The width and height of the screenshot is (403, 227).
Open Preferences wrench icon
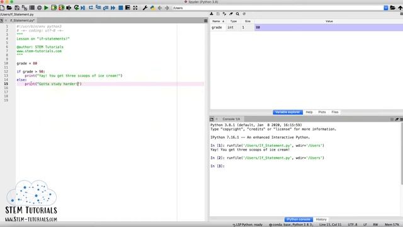click(145, 8)
